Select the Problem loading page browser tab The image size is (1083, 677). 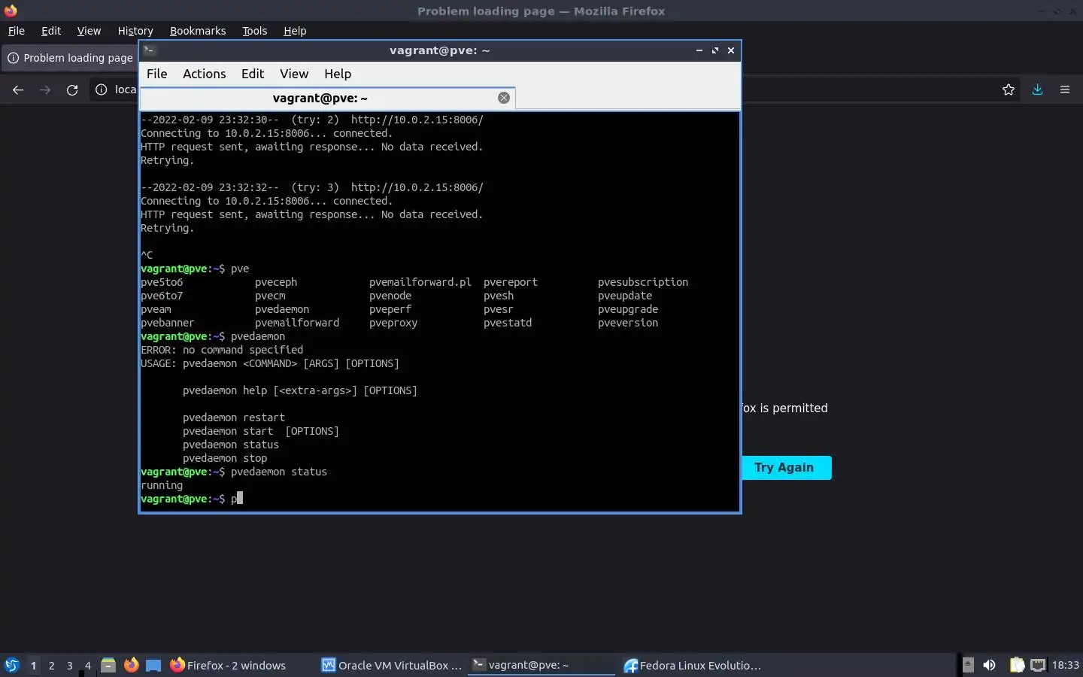pos(69,58)
